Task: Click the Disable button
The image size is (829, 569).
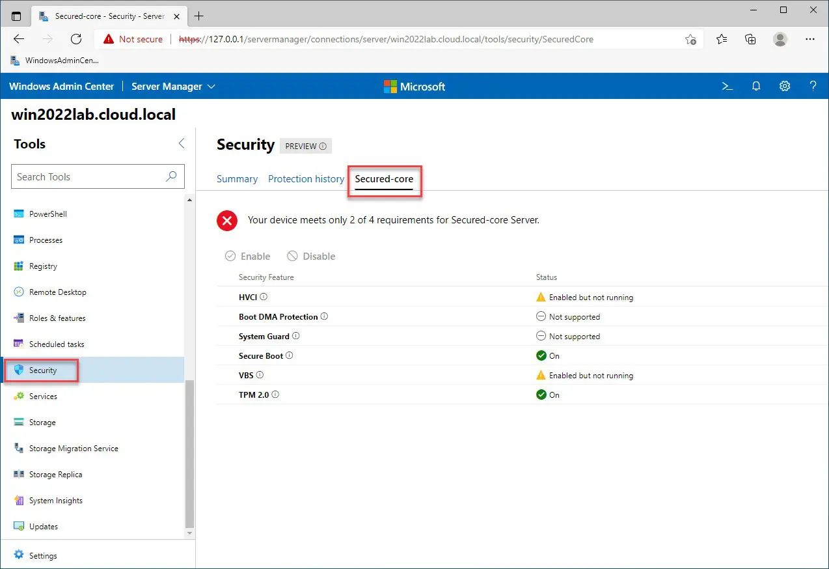Action: pos(311,257)
